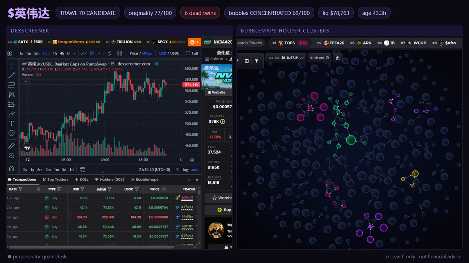Screen dimensions: 469x263
Task: Open USDC column filter
Action: click(138, 189)
